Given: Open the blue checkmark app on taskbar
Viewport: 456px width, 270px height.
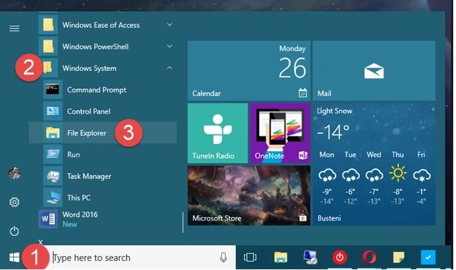Looking at the screenshot, I should coord(428,257).
